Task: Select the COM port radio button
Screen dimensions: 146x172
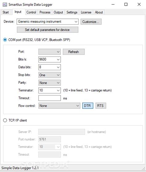Action: (x=5, y=40)
